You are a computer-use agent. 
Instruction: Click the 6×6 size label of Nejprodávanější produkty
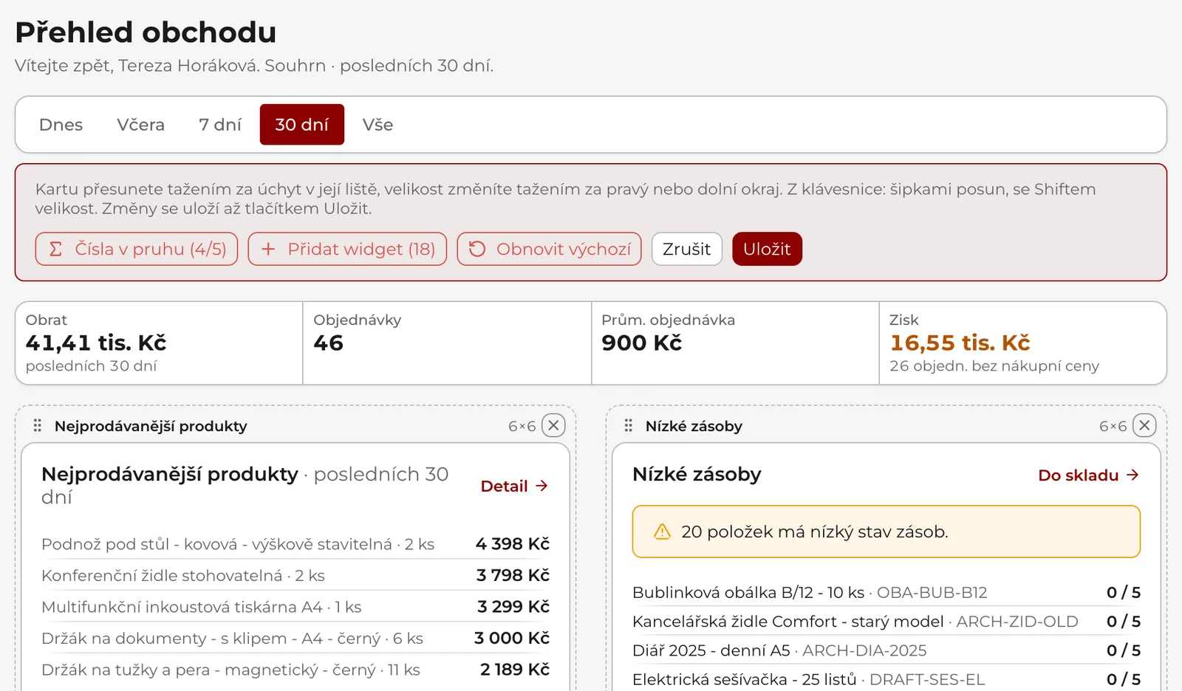[522, 426]
